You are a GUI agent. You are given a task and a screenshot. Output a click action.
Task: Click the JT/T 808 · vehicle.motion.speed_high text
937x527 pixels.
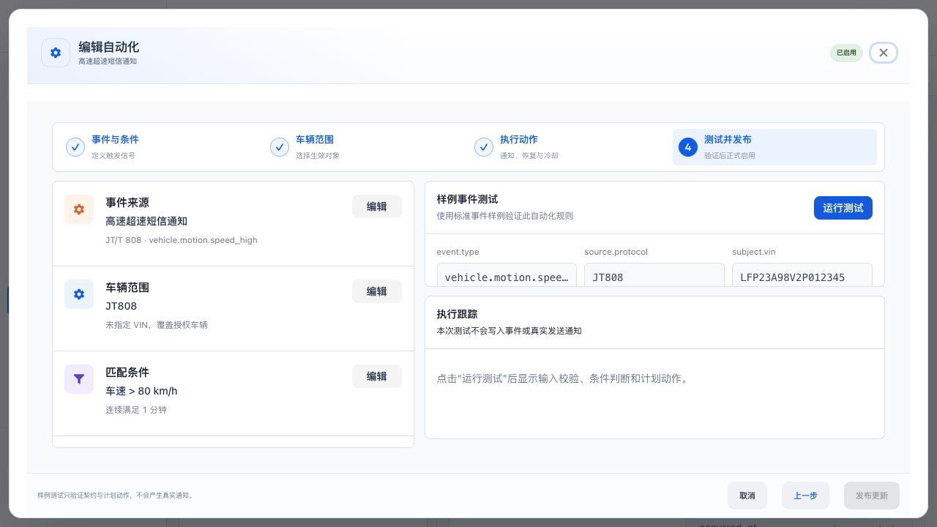pyautogui.click(x=182, y=240)
